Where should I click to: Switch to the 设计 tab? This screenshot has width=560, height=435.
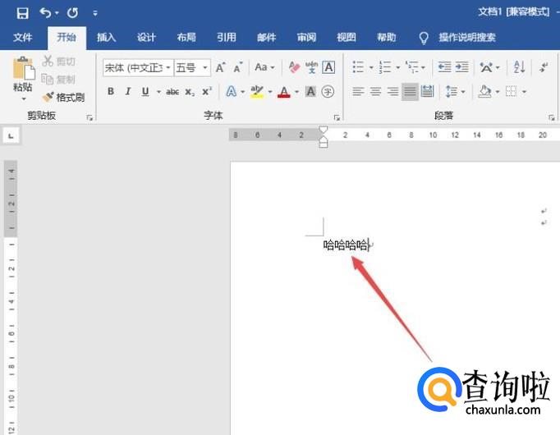pyautogui.click(x=146, y=37)
